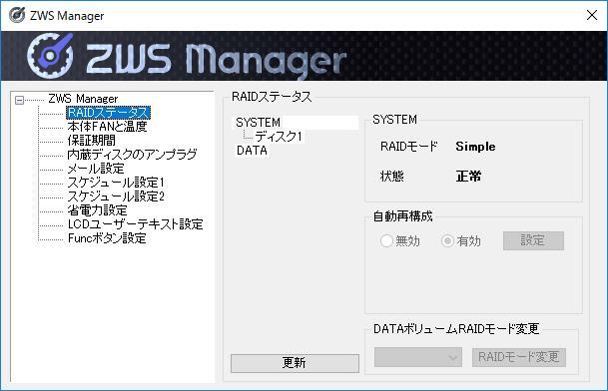
Task: Select the ZWS Manager root node
Action: pyautogui.click(x=83, y=99)
